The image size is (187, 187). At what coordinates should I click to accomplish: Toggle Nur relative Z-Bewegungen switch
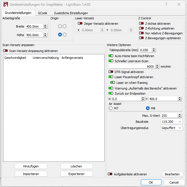(x=141, y=33)
